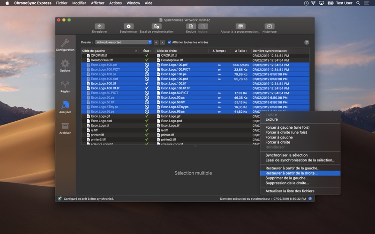The image size is (375, 234).
Task: Run Essai de synchronisation toolbar icon
Action: click(157, 27)
